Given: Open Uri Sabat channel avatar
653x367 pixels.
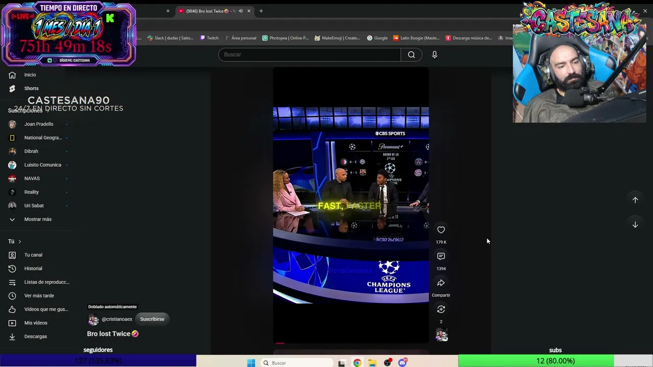Looking at the screenshot, I should [x=12, y=206].
